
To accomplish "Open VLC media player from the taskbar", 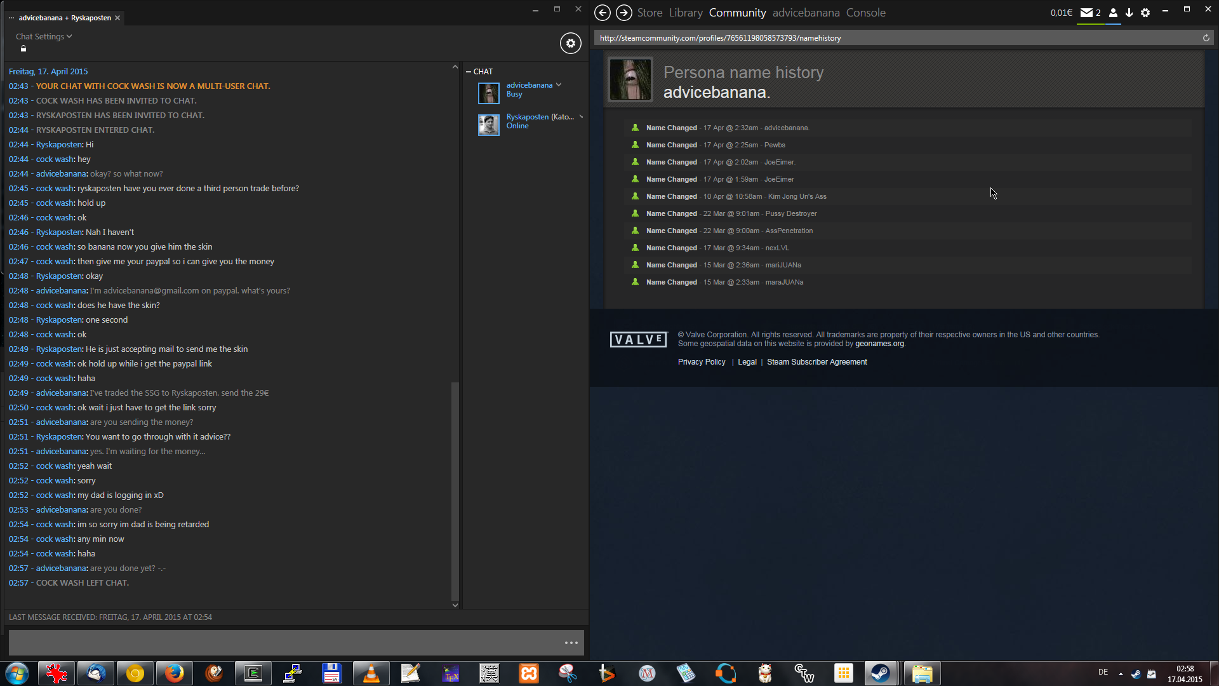I will click(371, 673).
